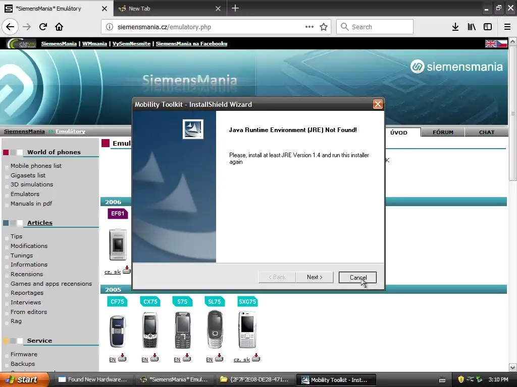Click into the browser Search box
This screenshot has height=387, width=517.
(x=375, y=27)
